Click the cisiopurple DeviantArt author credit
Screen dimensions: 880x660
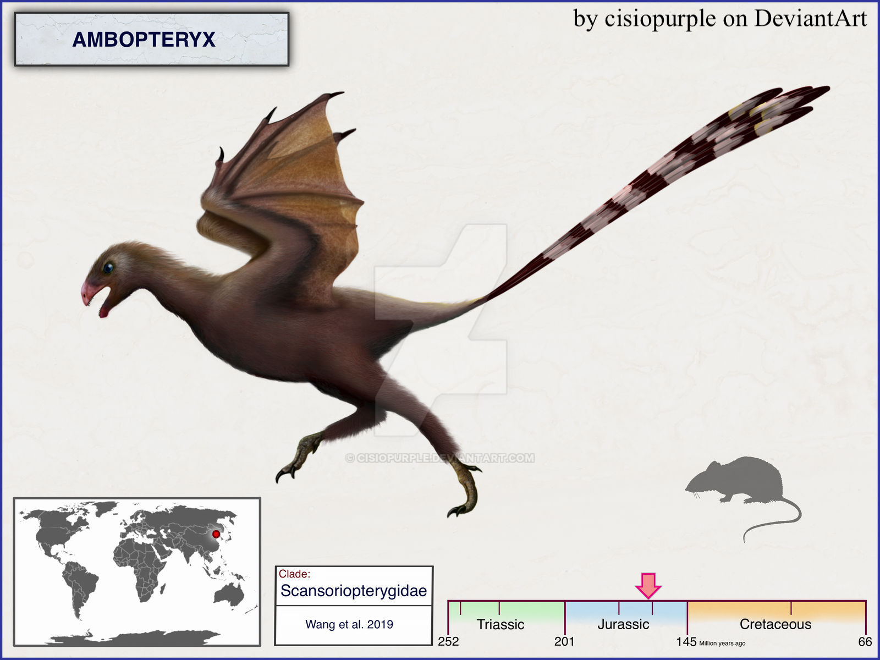pos(719,19)
